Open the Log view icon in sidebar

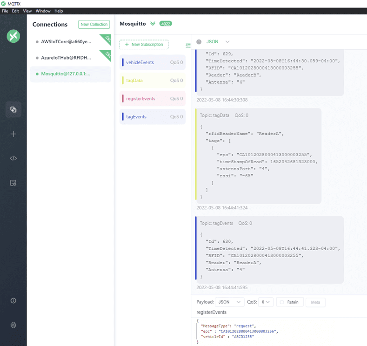pyautogui.click(x=13, y=183)
